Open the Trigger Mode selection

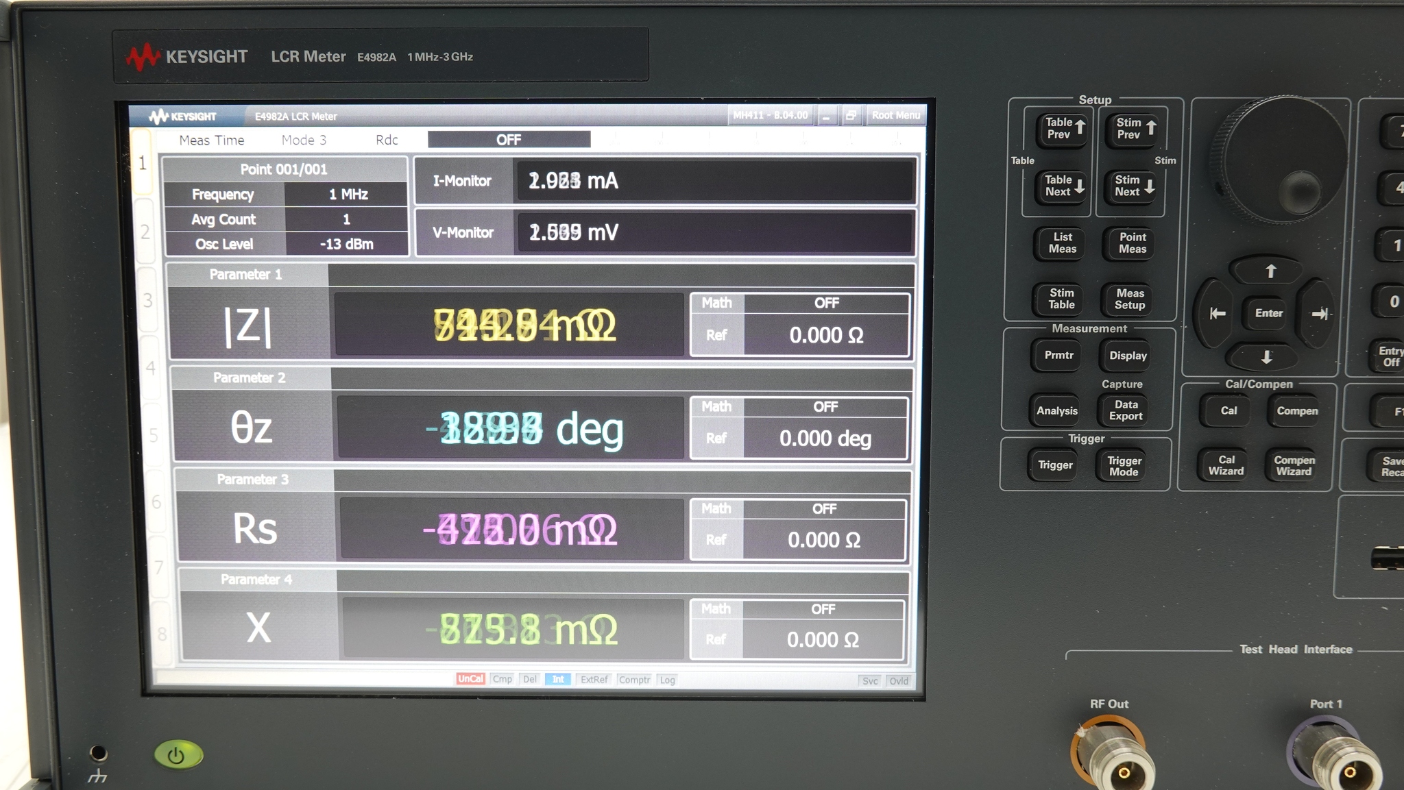tap(1122, 465)
